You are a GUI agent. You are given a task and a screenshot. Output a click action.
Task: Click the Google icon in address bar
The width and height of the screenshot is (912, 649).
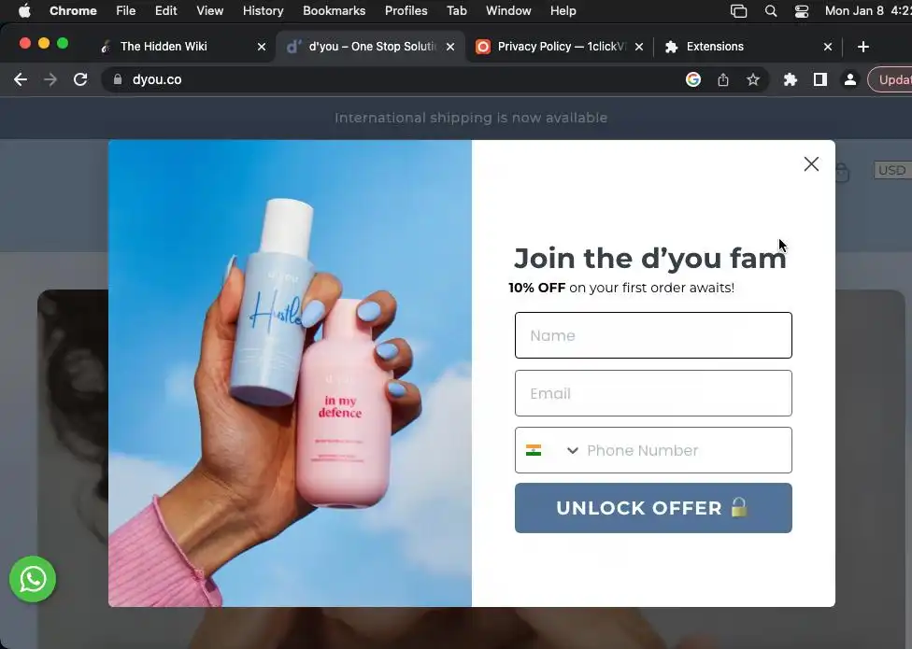coord(692,79)
